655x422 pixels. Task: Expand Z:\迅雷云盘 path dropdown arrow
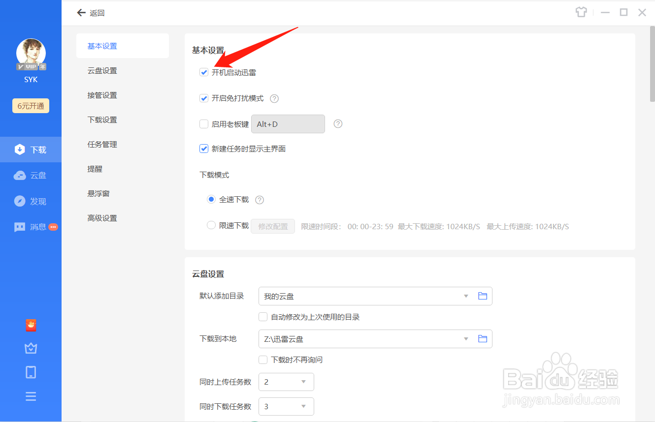coord(466,339)
